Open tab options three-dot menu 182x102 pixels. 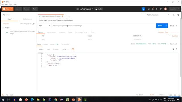[69, 16]
